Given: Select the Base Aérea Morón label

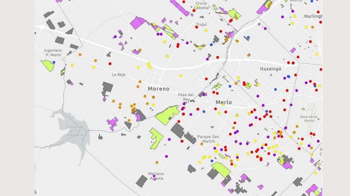Looking at the screenshot, I should click(x=309, y=119).
